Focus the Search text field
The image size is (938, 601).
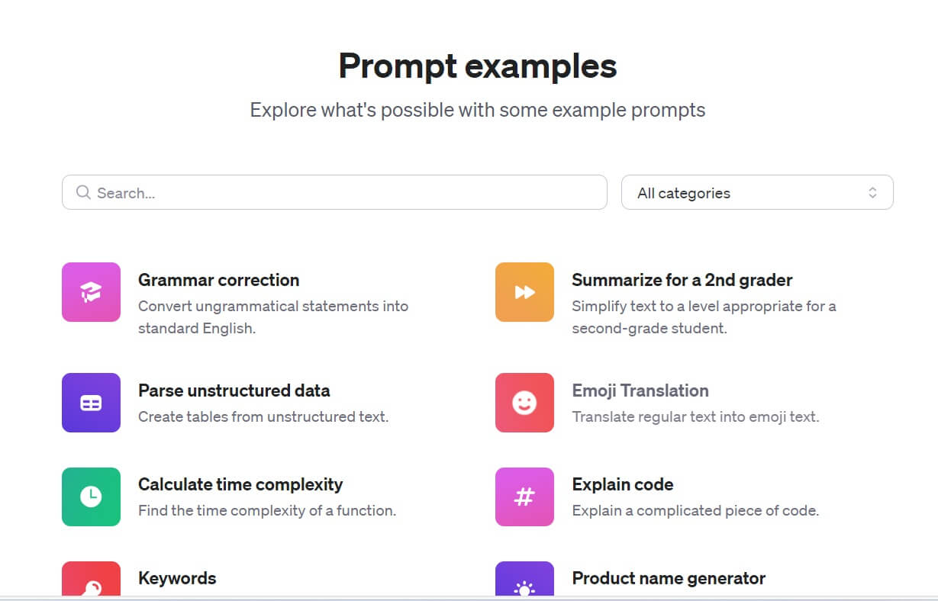[x=334, y=192]
